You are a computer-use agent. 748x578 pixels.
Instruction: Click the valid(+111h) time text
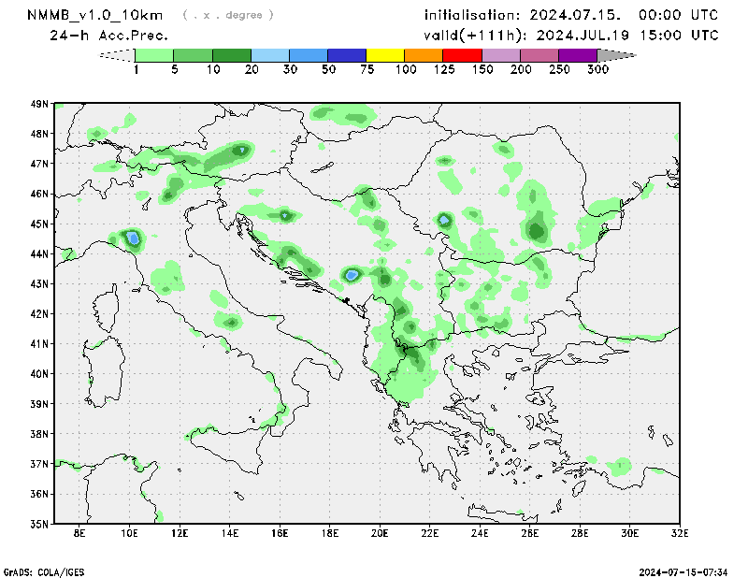coord(571,35)
